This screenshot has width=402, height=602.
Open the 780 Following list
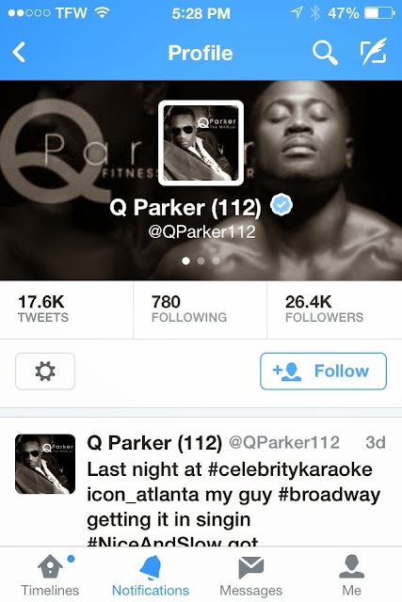point(189,309)
